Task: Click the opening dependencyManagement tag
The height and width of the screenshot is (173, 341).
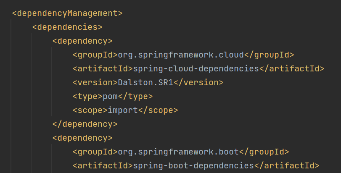Action: [x=67, y=13]
